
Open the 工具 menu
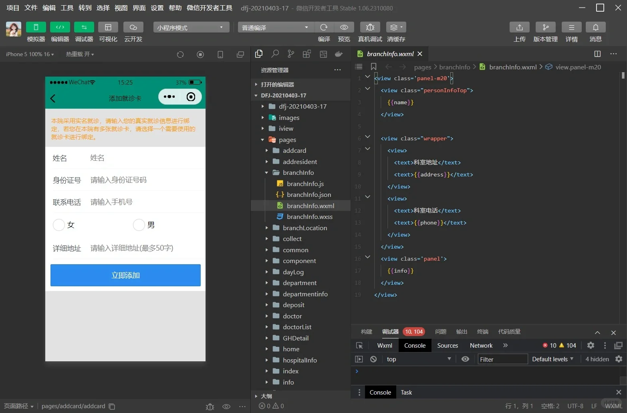67,8
